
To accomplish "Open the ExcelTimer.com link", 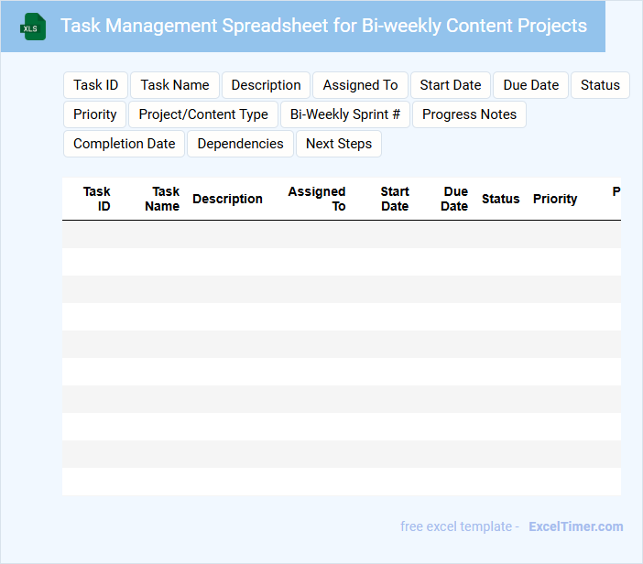I will coord(575,526).
